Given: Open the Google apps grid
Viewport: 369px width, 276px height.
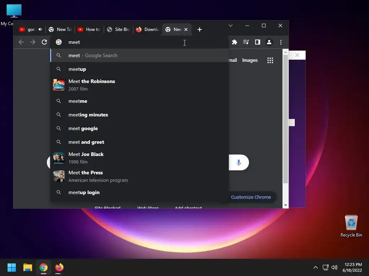Looking at the screenshot, I should click(270, 60).
